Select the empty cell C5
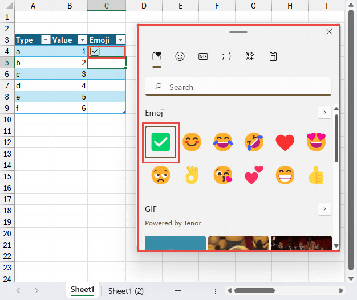This screenshot has width=357, height=300. (x=107, y=63)
